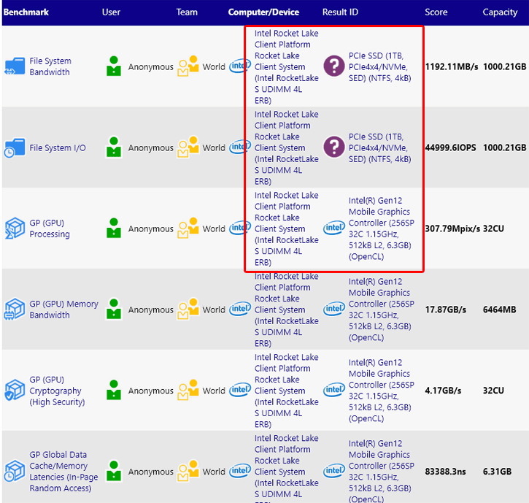Click the score 44999.6IOPS
Image resolution: width=529 pixels, height=503 pixels.
tap(450, 148)
